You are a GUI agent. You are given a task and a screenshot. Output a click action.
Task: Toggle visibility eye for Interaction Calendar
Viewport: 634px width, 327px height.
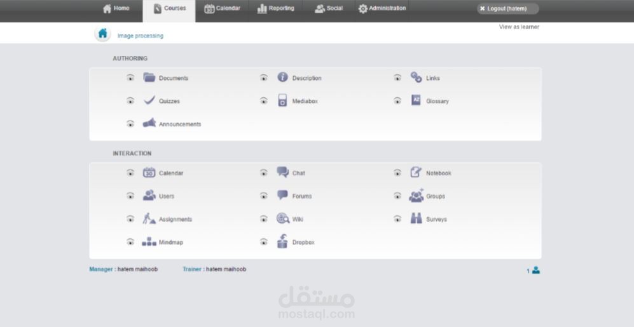pos(130,173)
